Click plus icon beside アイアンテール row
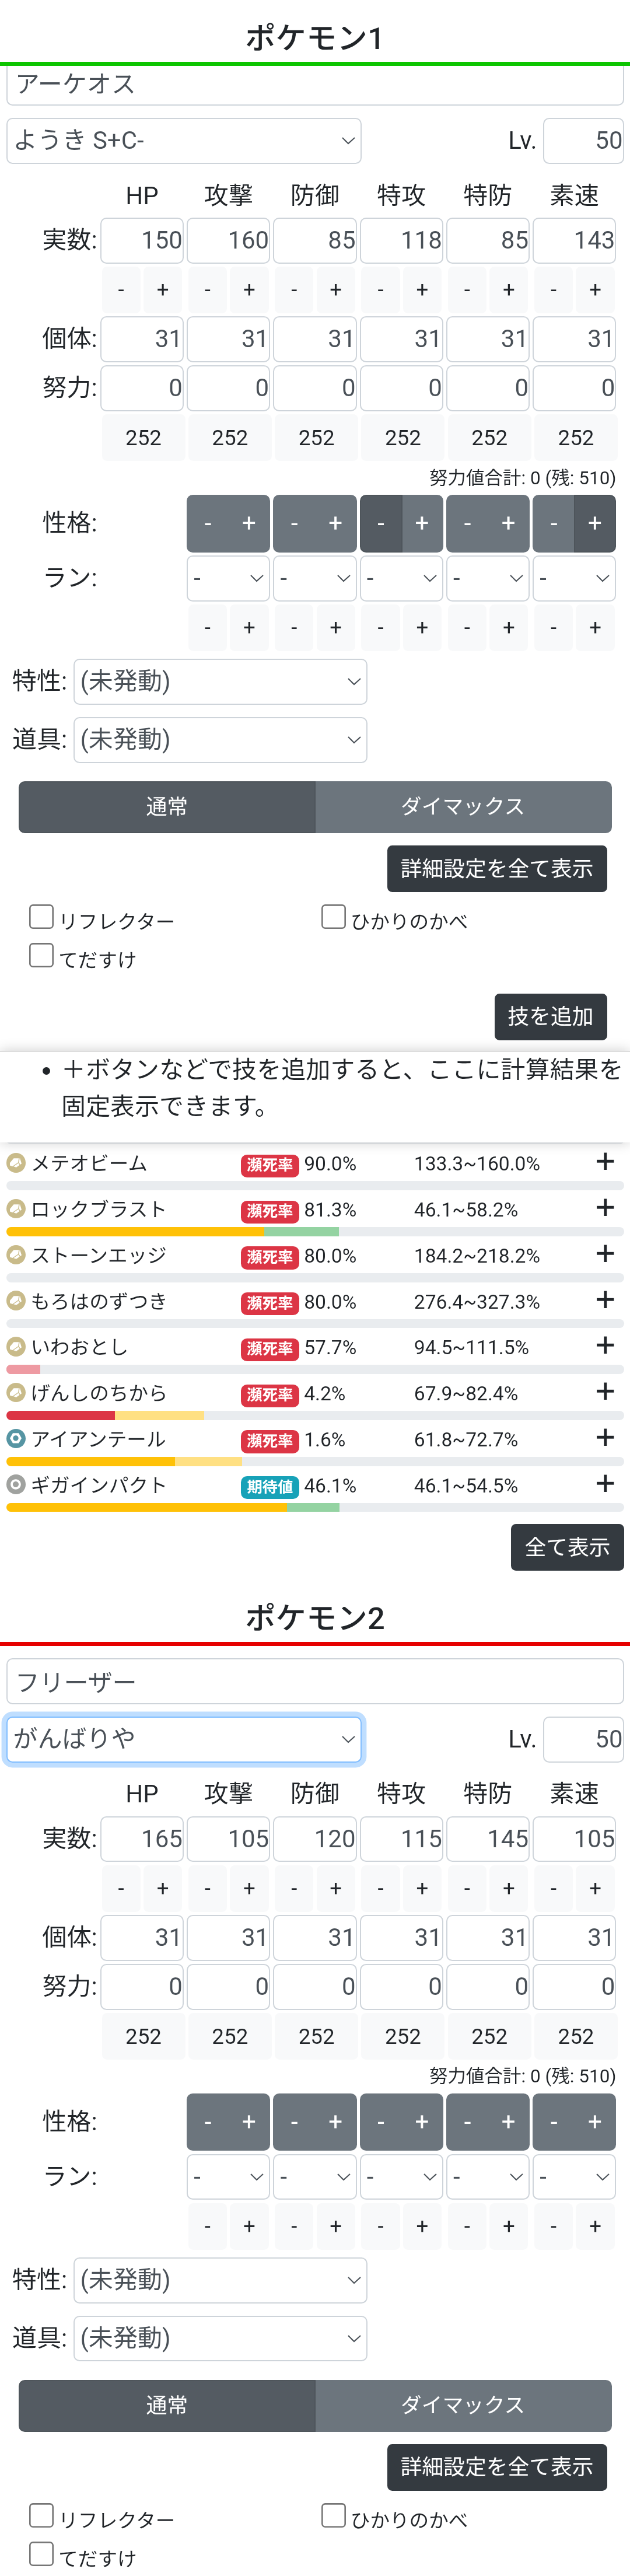The image size is (630, 2576). coord(604,1437)
